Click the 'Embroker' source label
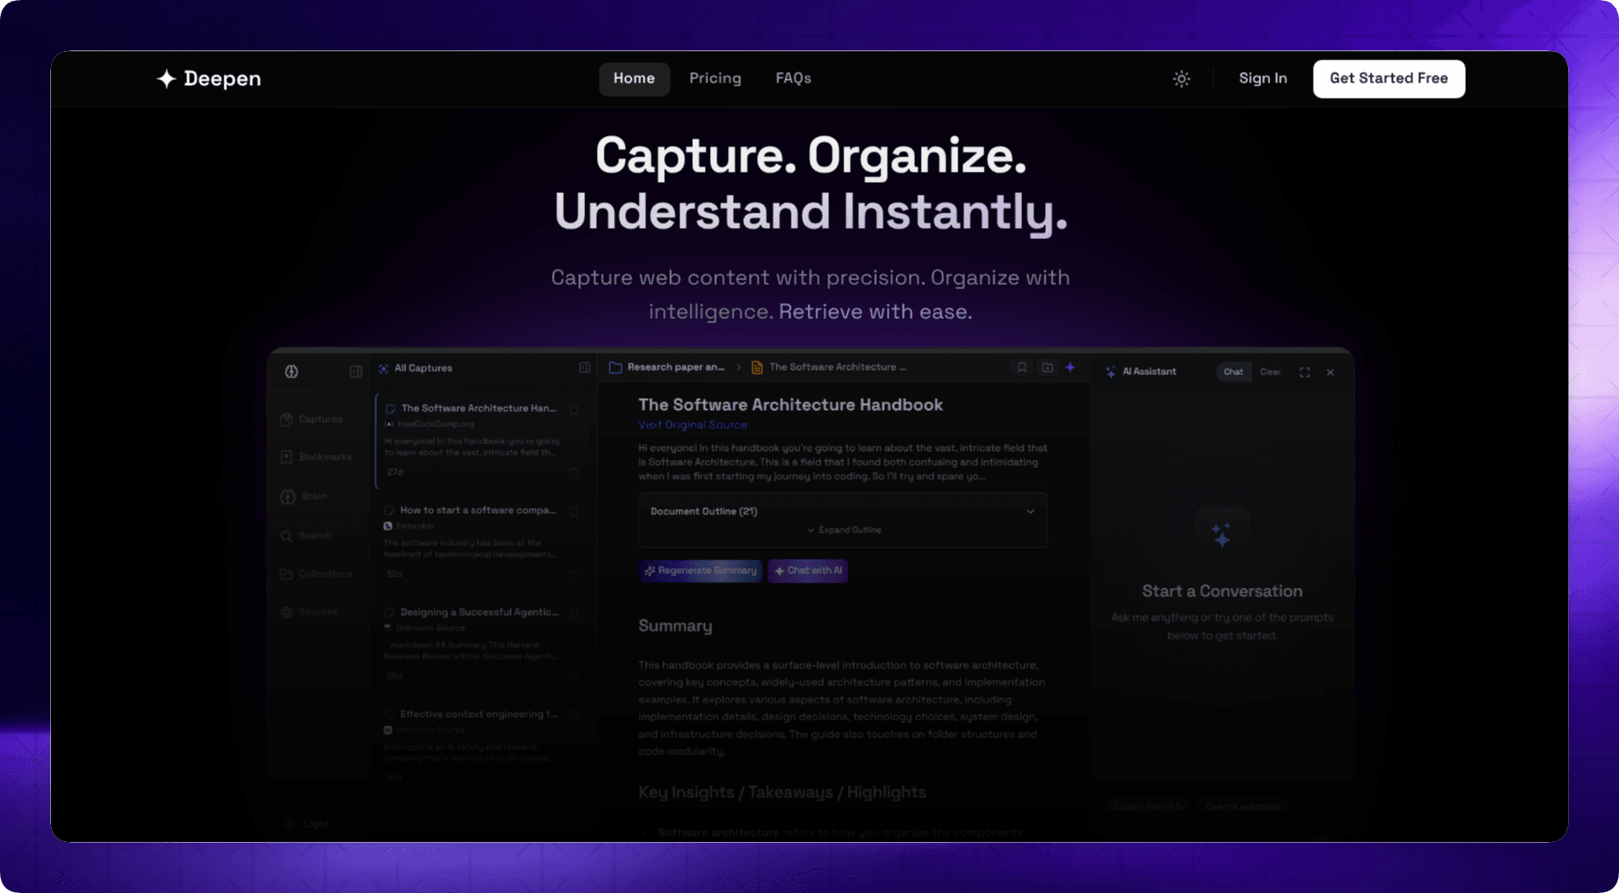 click(x=416, y=526)
